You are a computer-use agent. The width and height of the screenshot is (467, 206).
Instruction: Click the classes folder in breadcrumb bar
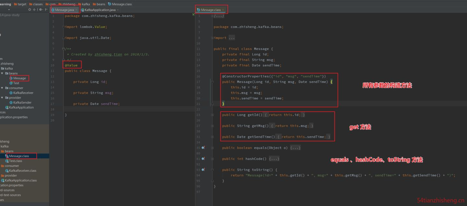pos(36,4)
